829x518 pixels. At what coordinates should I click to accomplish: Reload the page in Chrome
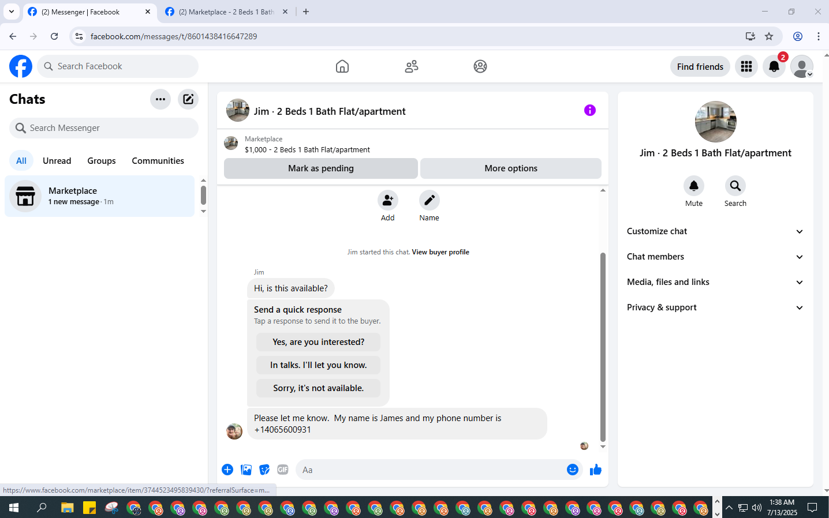(x=54, y=36)
